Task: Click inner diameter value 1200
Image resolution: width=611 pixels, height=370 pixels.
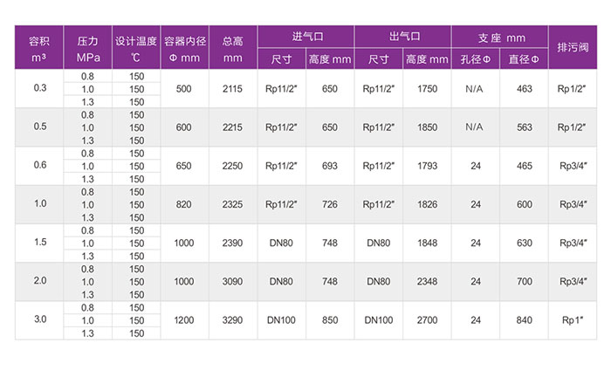Action: [183, 320]
